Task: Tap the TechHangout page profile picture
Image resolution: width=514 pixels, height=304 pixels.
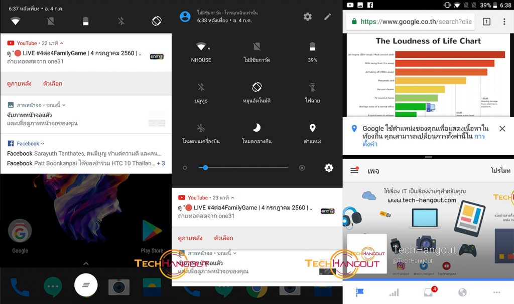Action: (367, 254)
